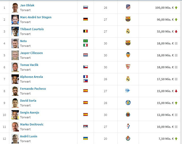Click Marko Dmitrovic's name link
Screen dimensions: 182x144
click(x=32, y=124)
